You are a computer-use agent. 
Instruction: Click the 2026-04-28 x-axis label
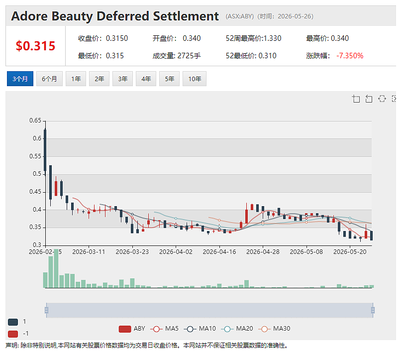pyautogui.click(x=263, y=252)
